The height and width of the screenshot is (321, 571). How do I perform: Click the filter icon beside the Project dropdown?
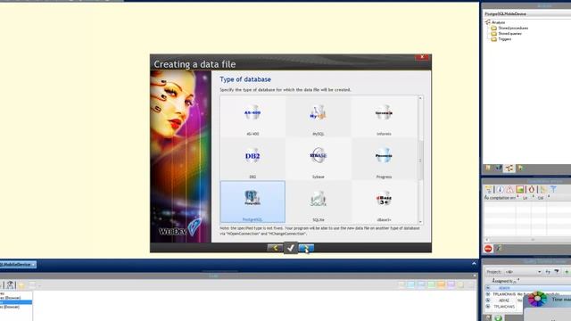(557, 272)
